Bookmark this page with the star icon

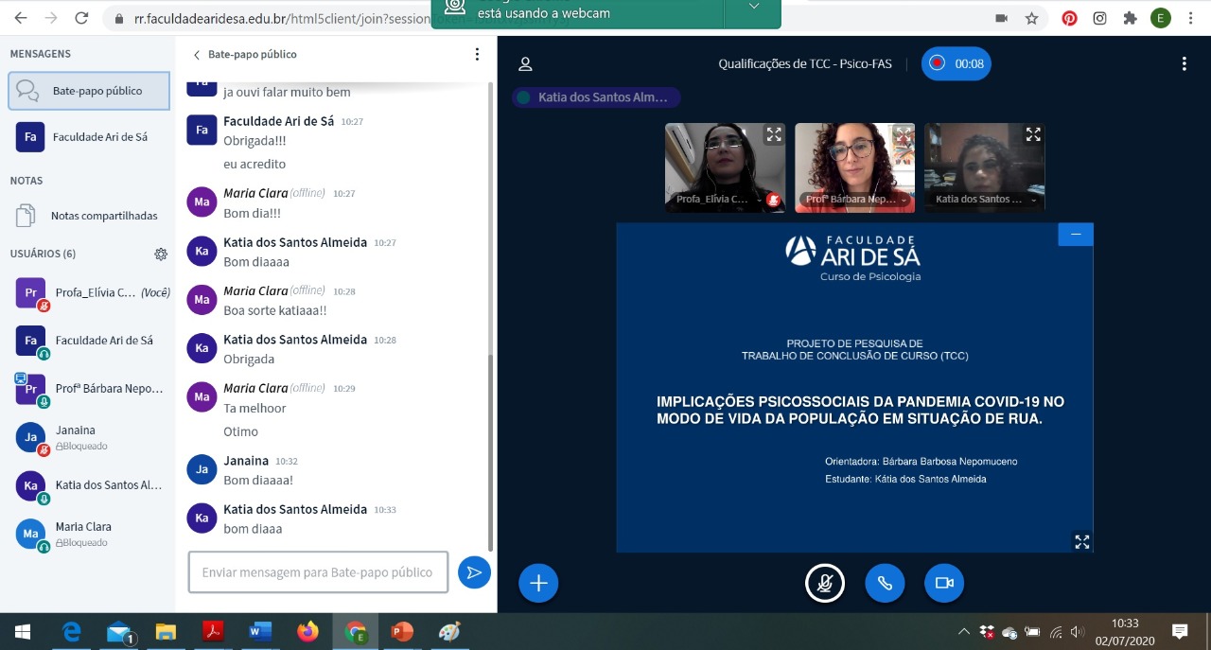1031,18
